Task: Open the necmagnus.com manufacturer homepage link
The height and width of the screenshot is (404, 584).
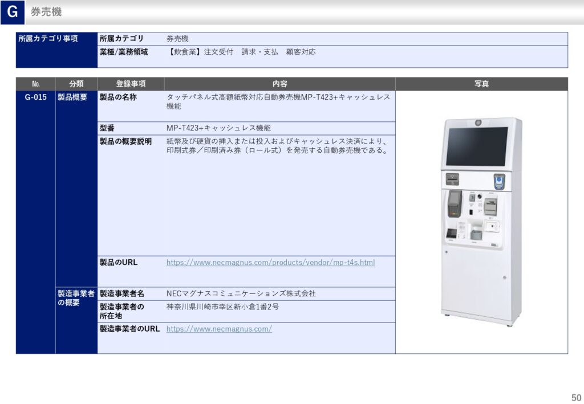Action: coord(219,329)
